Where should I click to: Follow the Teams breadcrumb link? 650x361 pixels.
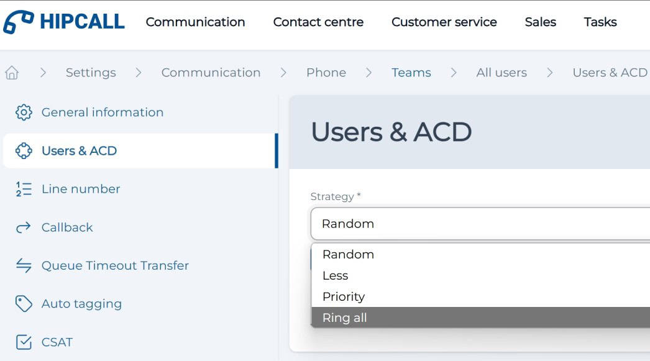point(411,73)
